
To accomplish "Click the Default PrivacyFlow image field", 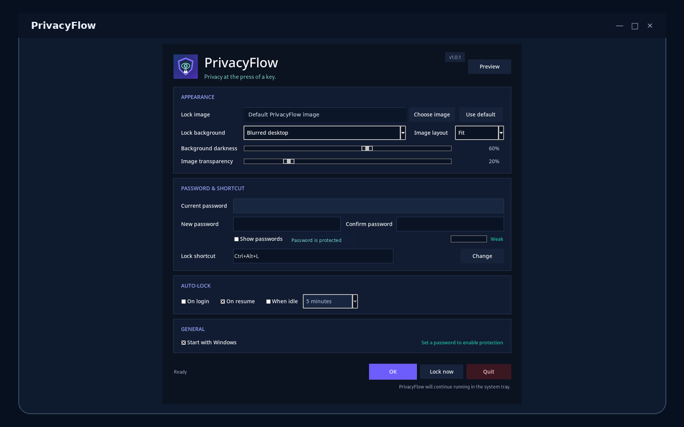I will (x=325, y=114).
